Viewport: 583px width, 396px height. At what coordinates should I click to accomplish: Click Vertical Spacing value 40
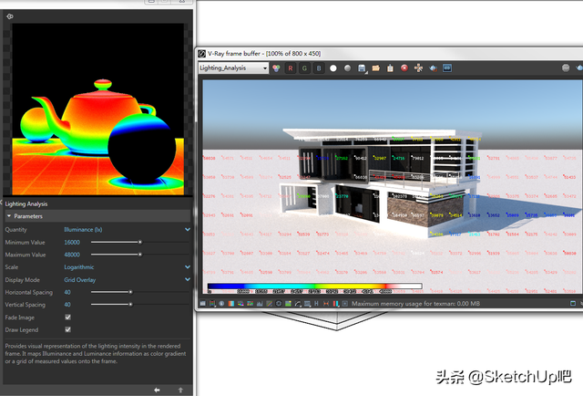click(x=67, y=305)
